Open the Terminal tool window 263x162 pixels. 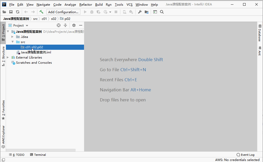38,155
